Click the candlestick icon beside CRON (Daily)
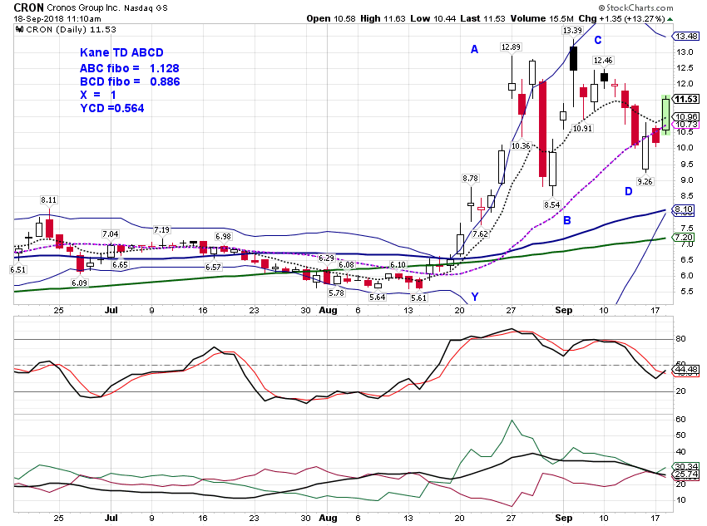This screenshot has width=707, height=526. click(x=19, y=30)
